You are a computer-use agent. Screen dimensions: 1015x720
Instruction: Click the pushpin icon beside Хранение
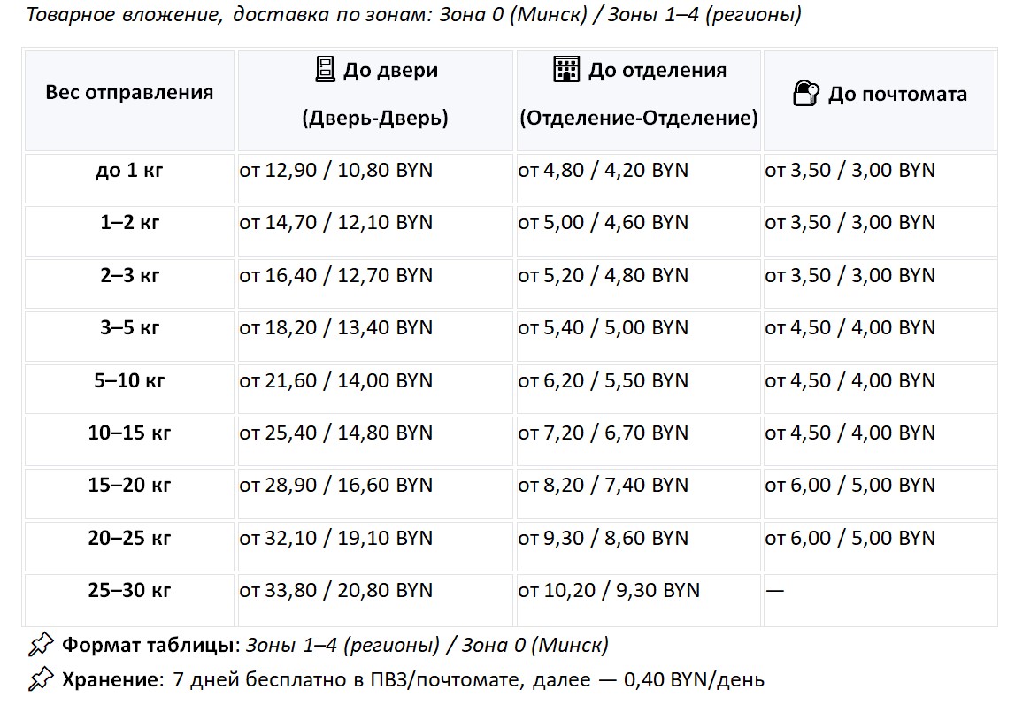tap(41, 678)
